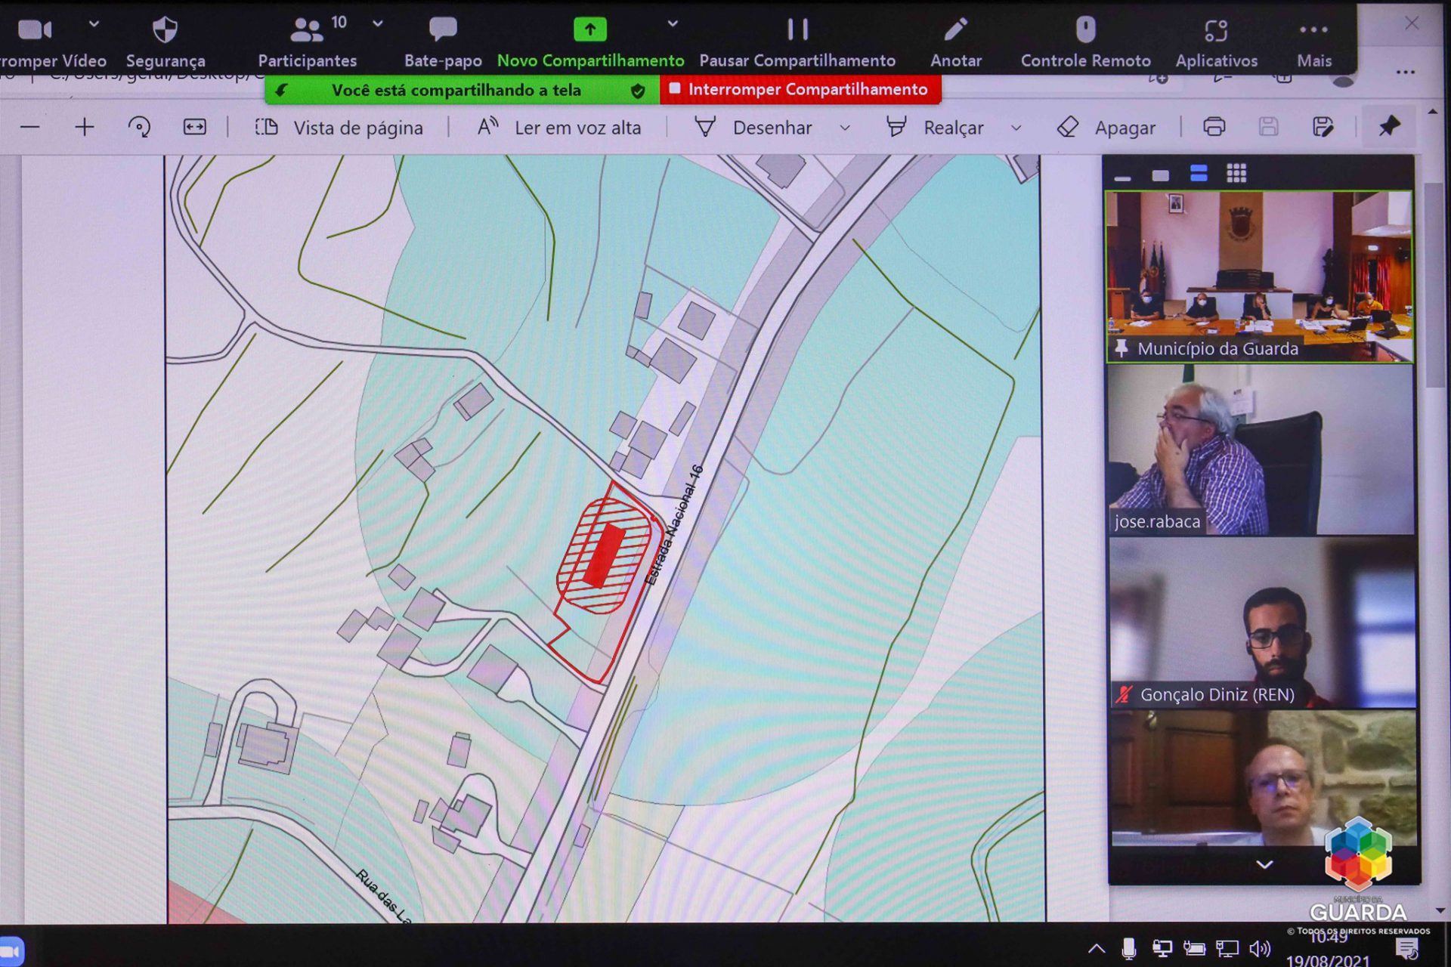
Task: Fit the PDF to page width
Action: click(x=195, y=127)
